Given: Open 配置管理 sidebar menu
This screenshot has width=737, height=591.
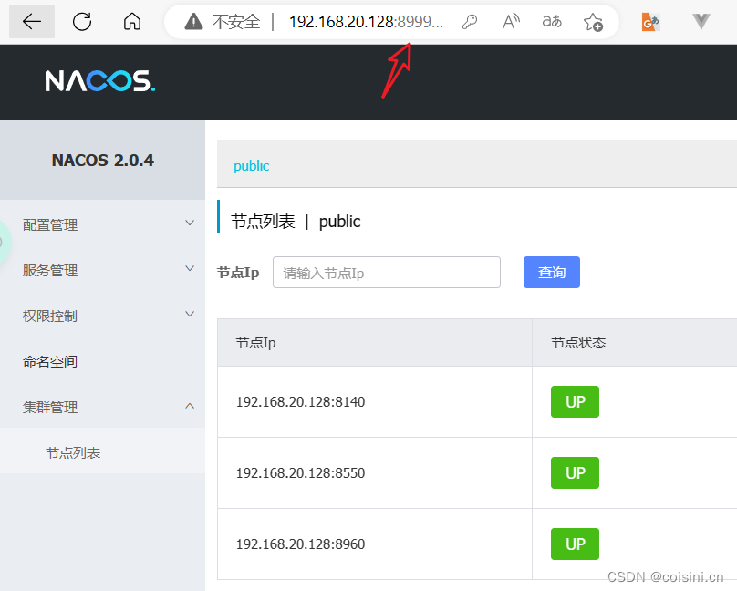Looking at the screenshot, I should (102, 224).
